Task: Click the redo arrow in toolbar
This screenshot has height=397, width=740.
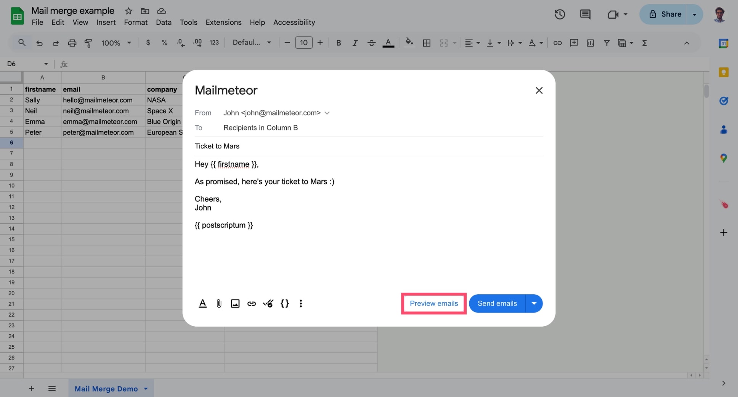Action: click(x=56, y=43)
